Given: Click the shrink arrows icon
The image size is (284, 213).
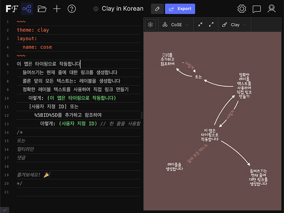Looking at the screenshot, I should 200,24.
